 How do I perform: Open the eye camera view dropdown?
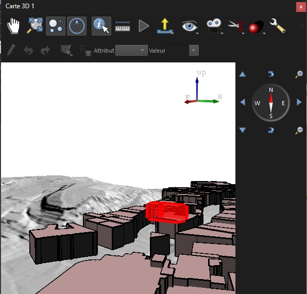pos(190,26)
